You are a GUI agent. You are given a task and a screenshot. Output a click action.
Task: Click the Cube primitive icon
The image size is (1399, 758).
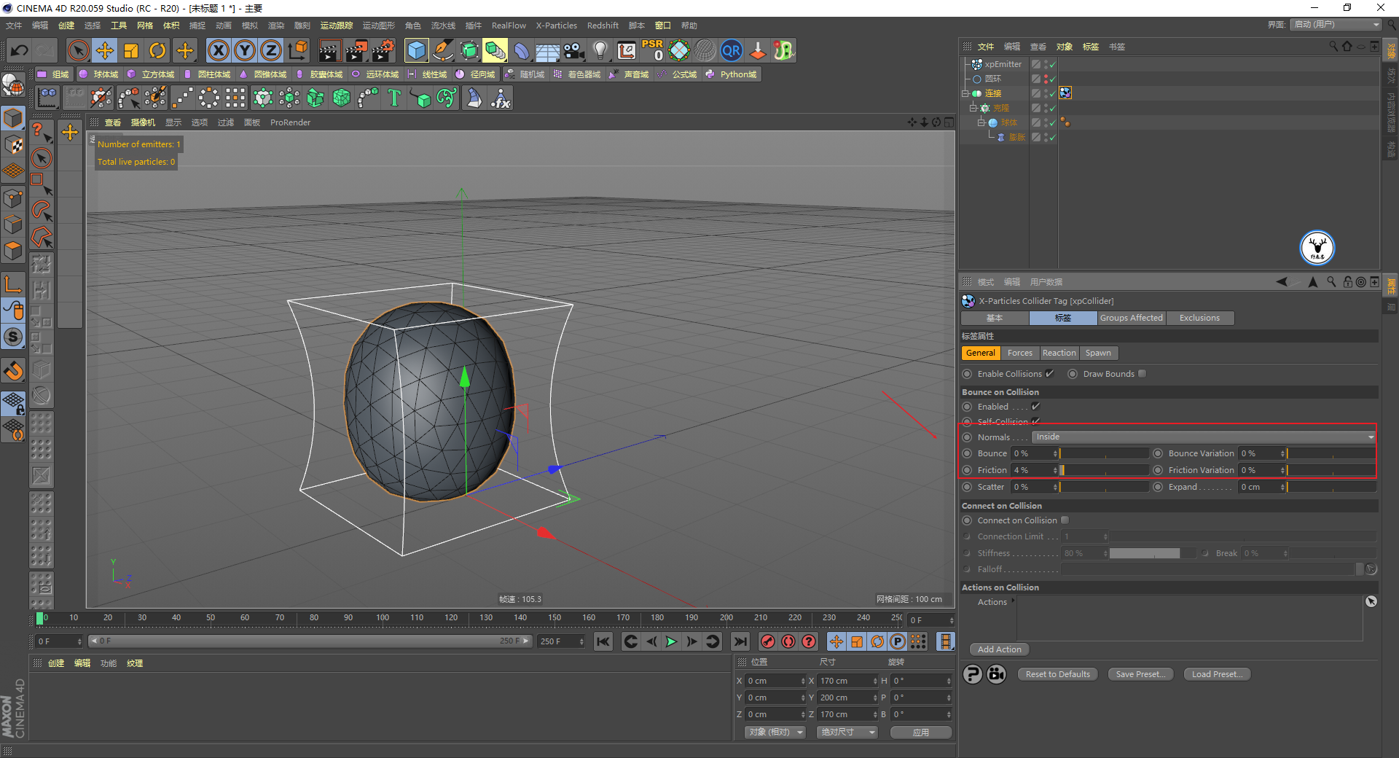[x=417, y=50]
